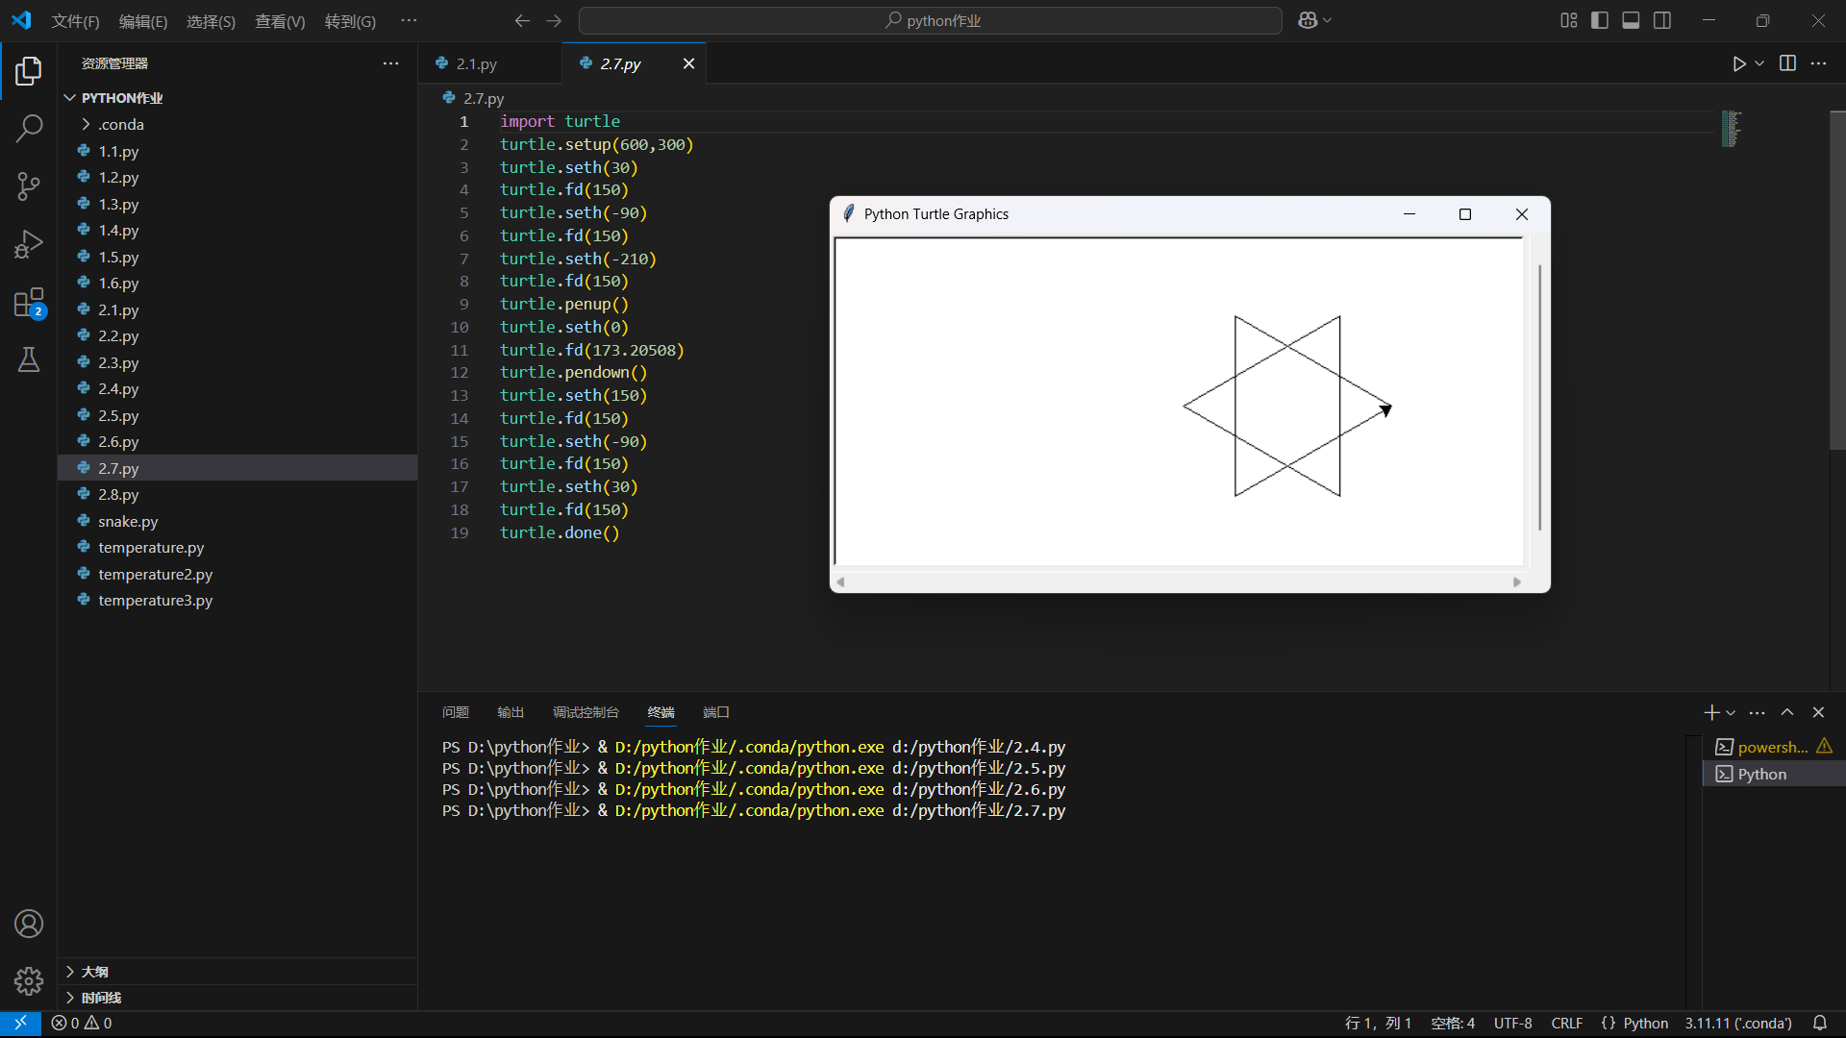This screenshot has width=1846, height=1038.
Task: Open Source Control view
Action: click(x=29, y=186)
